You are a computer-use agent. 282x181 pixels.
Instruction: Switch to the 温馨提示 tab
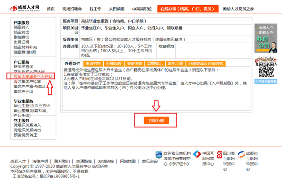[155, 64]
